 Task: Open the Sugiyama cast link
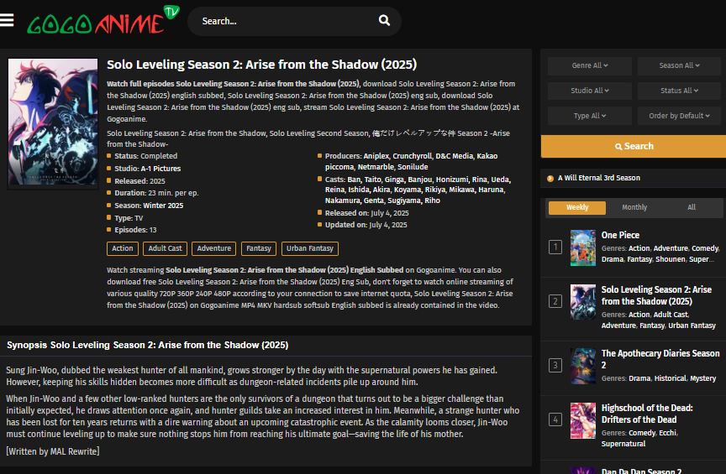[403, 201]
